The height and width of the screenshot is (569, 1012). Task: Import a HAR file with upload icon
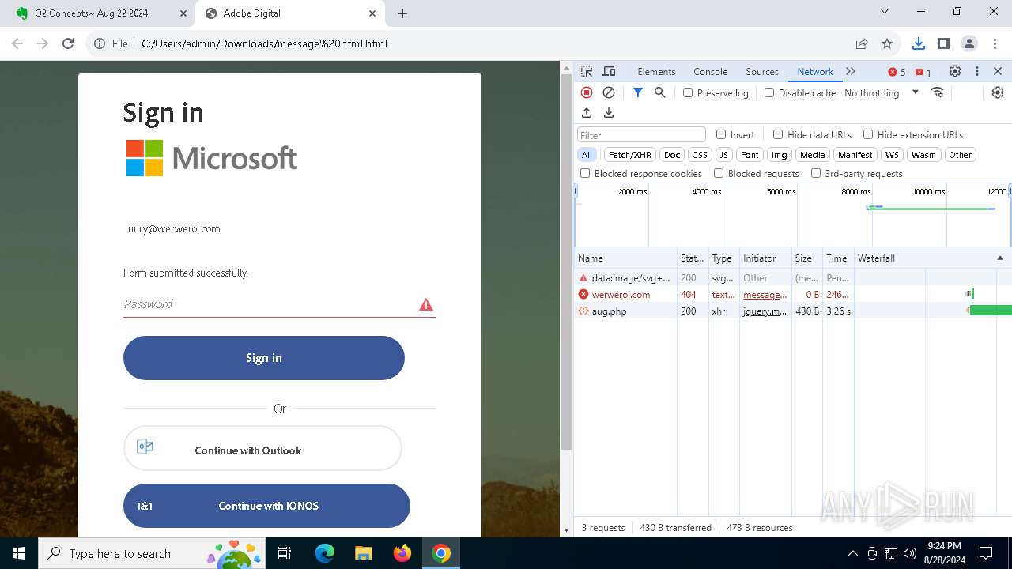[x=587, y=113]
